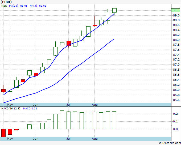Click the May label on MACD panel axis
This screenshot has height=145, width=181.
(x=10, y=139)
